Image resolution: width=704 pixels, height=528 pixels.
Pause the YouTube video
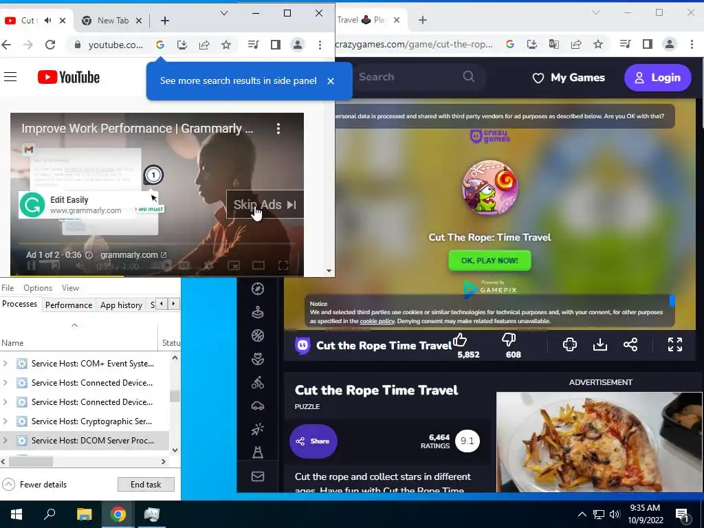click(x=31, y=266)
